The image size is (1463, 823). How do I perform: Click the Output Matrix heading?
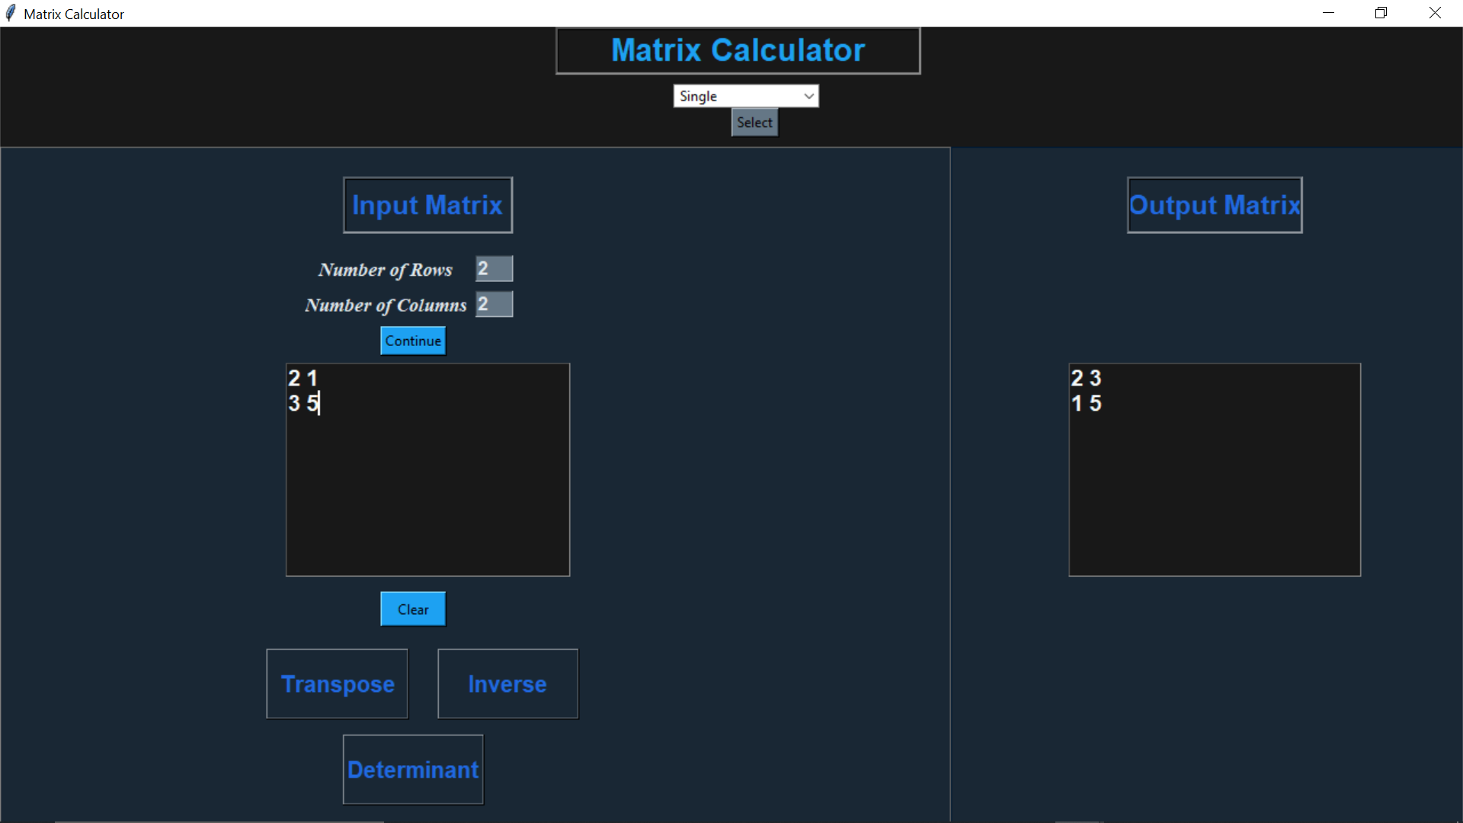1214,205
